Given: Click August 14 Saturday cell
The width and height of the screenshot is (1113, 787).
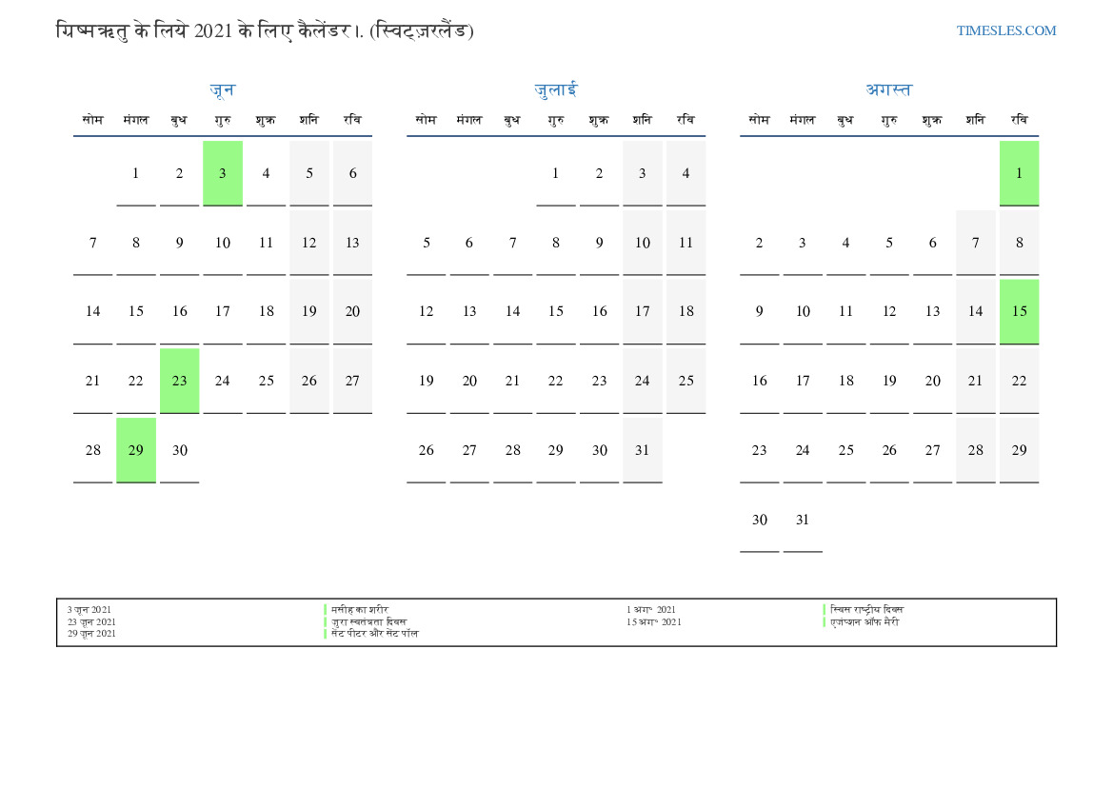Looking at the screenshot, I should click(976, 311).
